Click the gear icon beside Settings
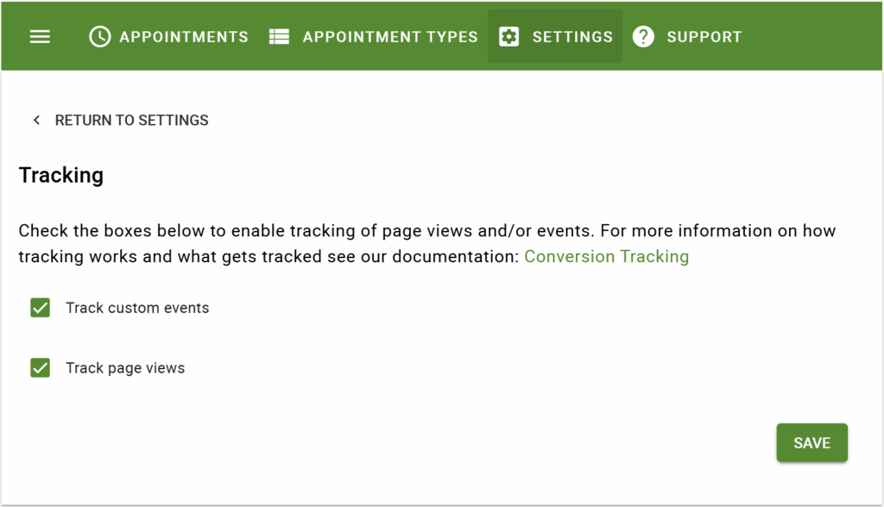Image resolution: width=884 pixels, height=507 pixels. 508,36
